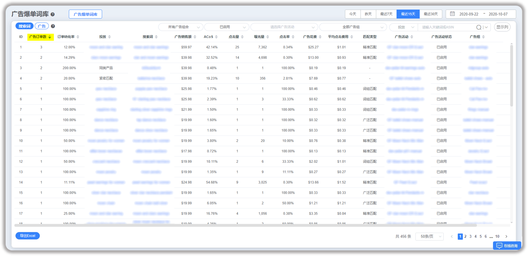Click the help icon beside 广告爆单词库 title
The image size is (528, 256).
(x=52, y=14)
